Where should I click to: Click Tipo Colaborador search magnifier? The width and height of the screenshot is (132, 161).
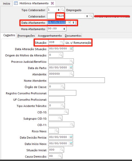click(x=63, y=10)
